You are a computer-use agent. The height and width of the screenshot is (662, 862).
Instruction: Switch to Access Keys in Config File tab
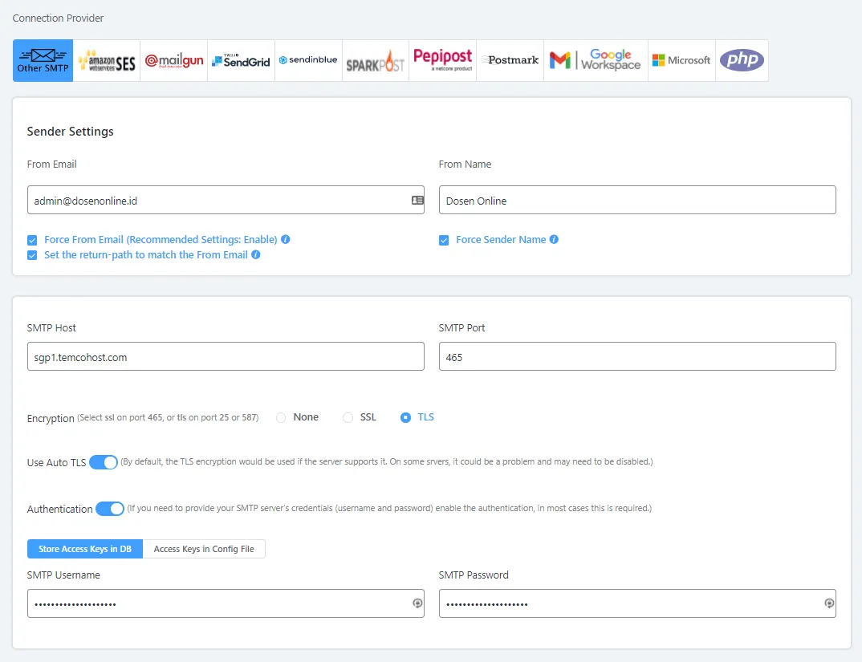click(204, 548)
